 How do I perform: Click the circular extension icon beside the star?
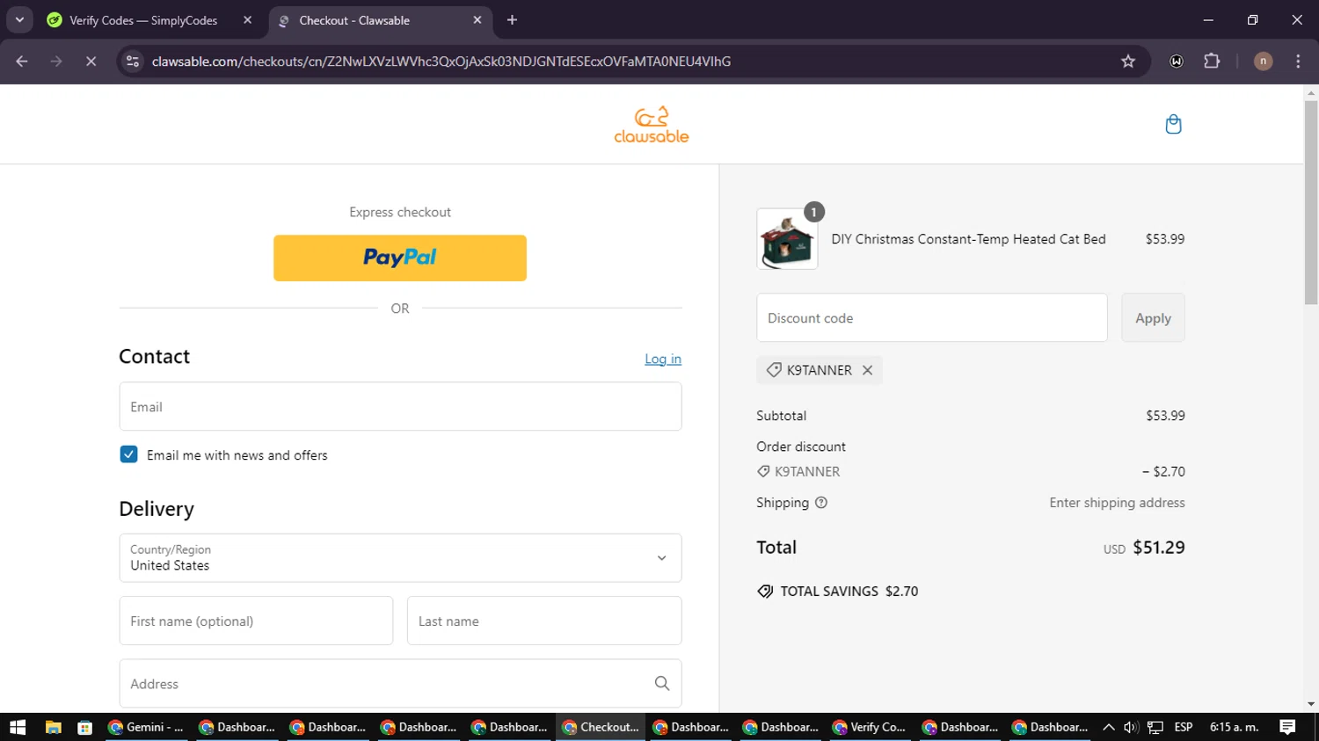pos(1177,62)
